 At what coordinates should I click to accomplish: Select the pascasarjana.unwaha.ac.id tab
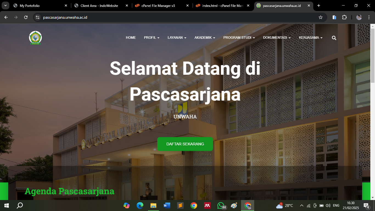pos(283,5)
